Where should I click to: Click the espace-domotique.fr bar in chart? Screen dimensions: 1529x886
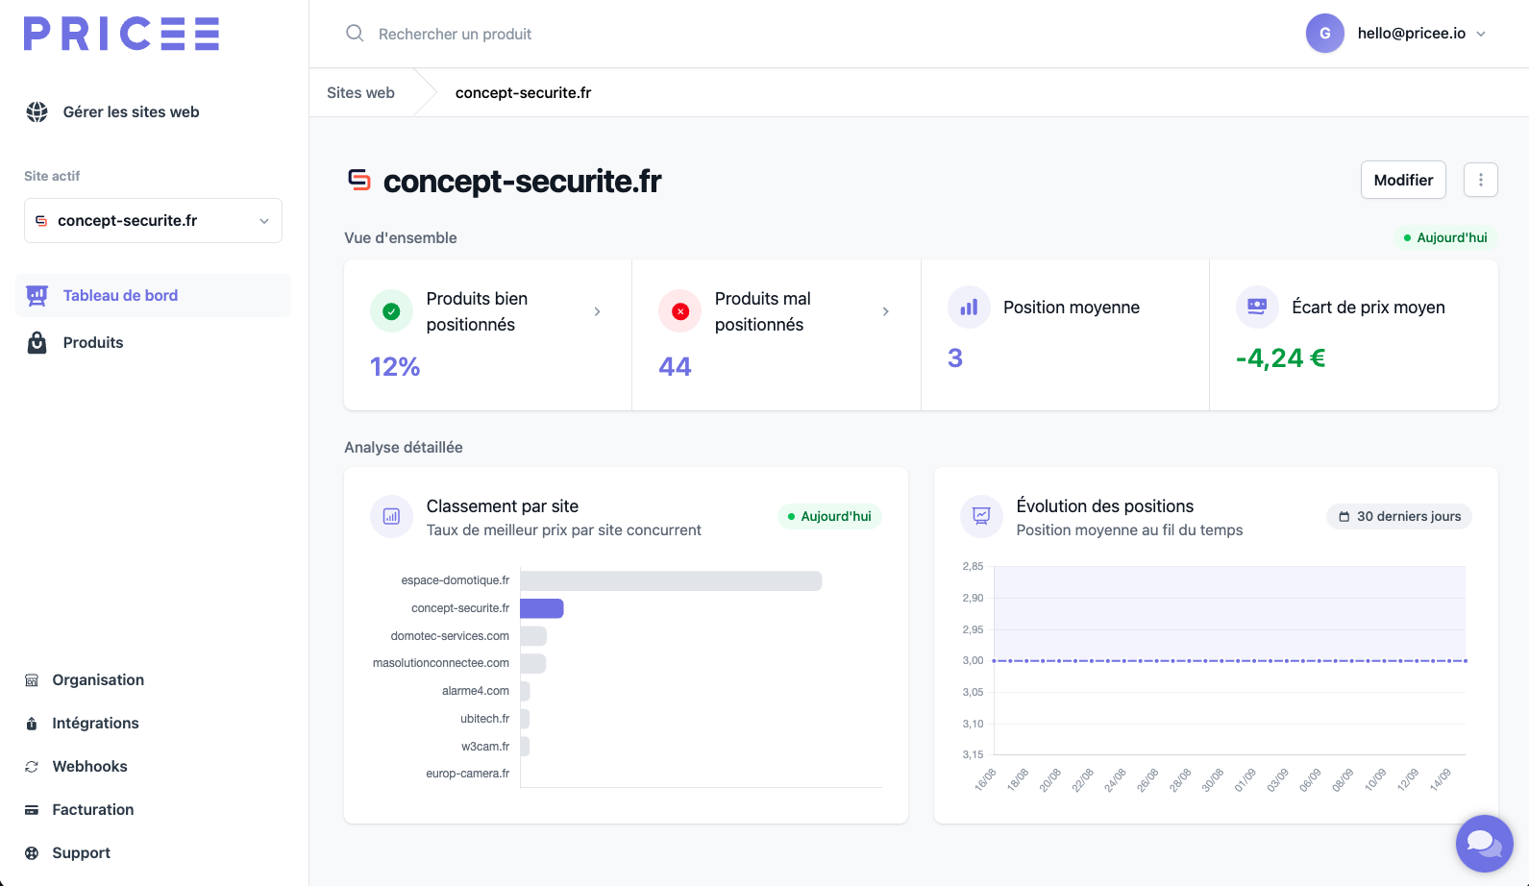pyautogui.click(x=671, y=580)
